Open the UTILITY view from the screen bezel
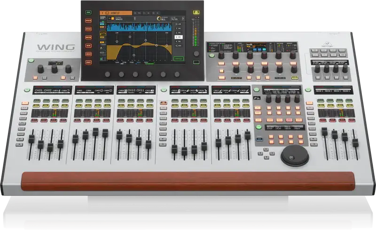The image size is (376, 230). pyautogui.click(x=88, y=62)
